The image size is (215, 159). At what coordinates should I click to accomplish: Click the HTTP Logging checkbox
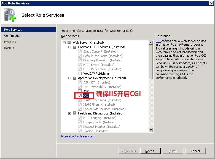80,118
